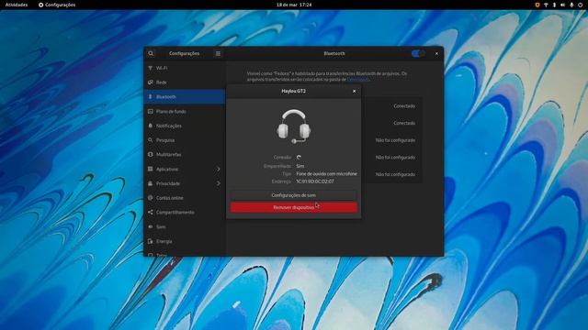588x330 pixels.
Task: Click the microphone tray indicator
Action: point(571,5)
